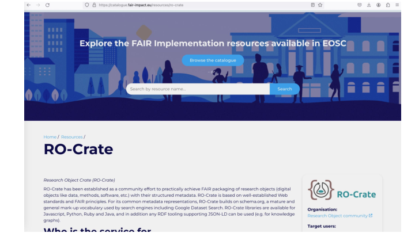The image size is (415, 233).
Task: Open the account profile icon
Action: click(x=379, y=5)
